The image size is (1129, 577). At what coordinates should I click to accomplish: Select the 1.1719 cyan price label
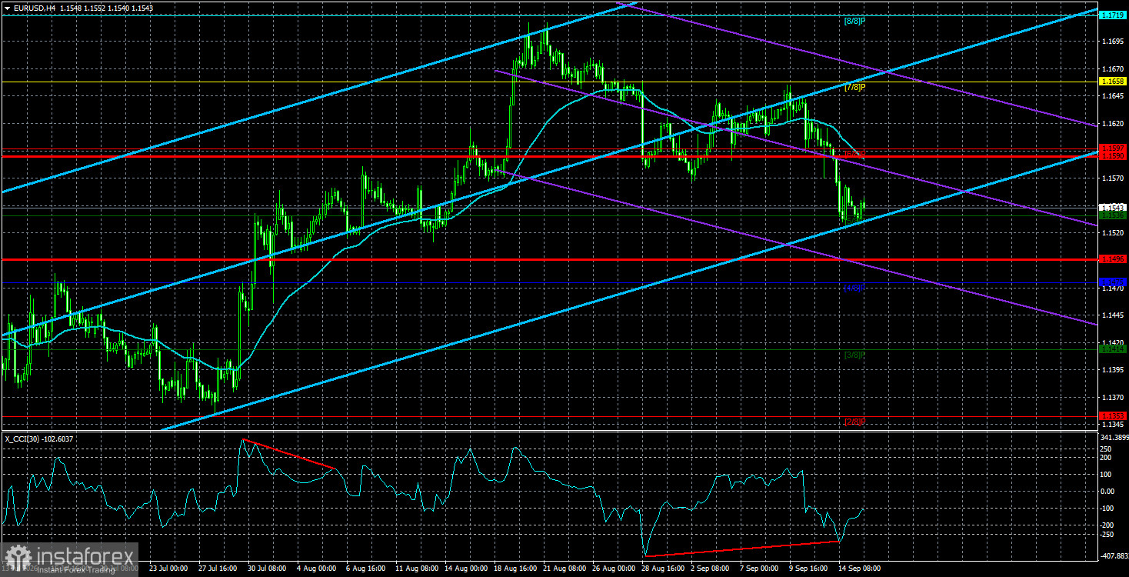coord(1113,15)
